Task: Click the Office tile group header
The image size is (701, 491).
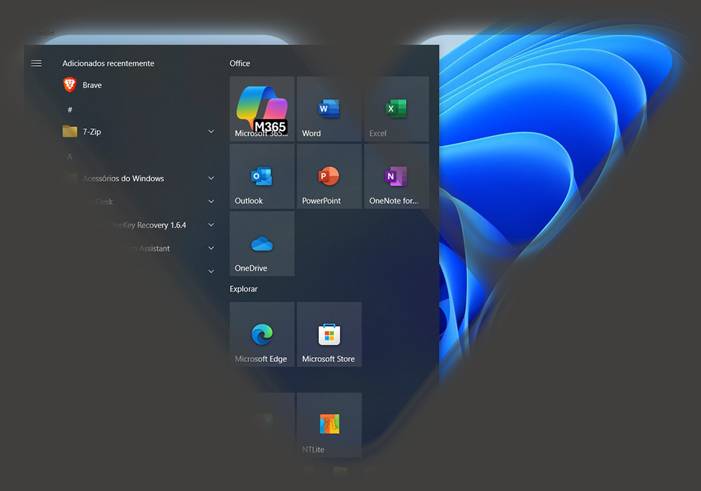Action: pos(240,64)
